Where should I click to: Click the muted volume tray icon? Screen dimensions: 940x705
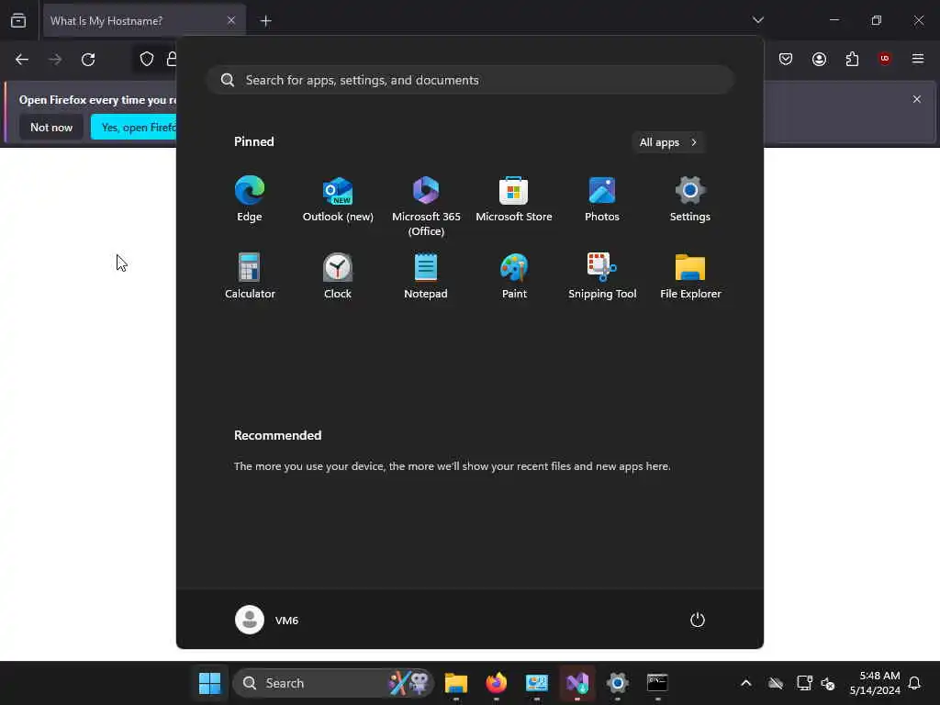pos(829,683)
